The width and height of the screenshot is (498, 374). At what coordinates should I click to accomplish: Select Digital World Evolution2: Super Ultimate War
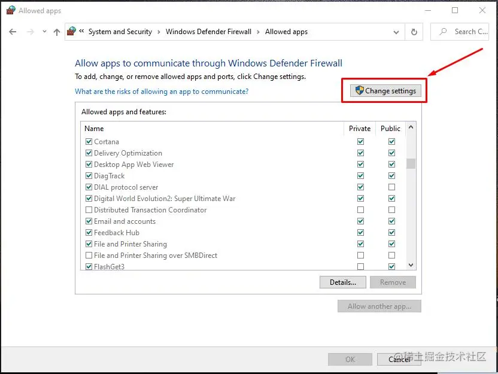[x=165, y=199]
